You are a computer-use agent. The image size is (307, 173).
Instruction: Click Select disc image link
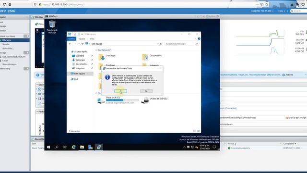[x=296, y=118]
